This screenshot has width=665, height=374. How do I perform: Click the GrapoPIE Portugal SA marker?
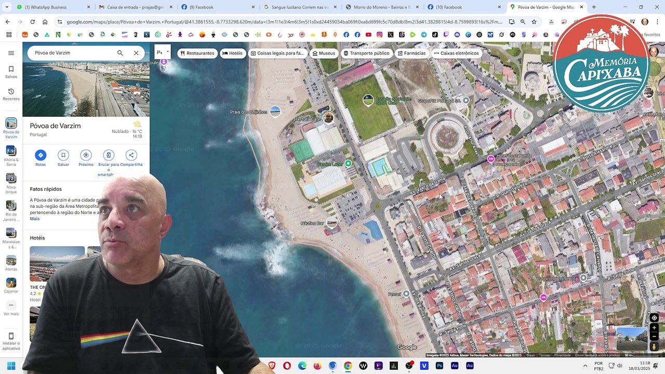(x=466, y=100)
